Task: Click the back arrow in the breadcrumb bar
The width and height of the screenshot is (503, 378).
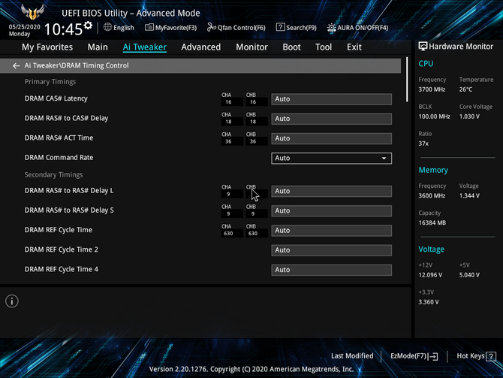Action: tap(17, 66)
